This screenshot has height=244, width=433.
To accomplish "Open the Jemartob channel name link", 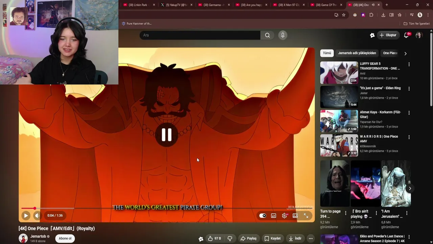I will (38, 236).
